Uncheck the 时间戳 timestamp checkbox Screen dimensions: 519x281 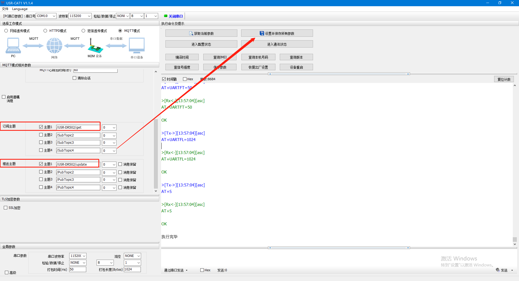164,79
